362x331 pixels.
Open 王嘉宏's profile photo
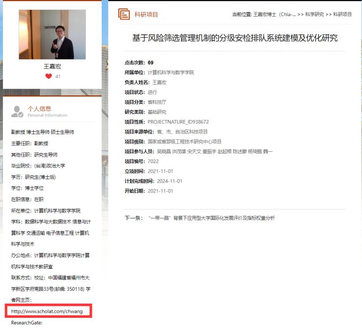(52, 34)
